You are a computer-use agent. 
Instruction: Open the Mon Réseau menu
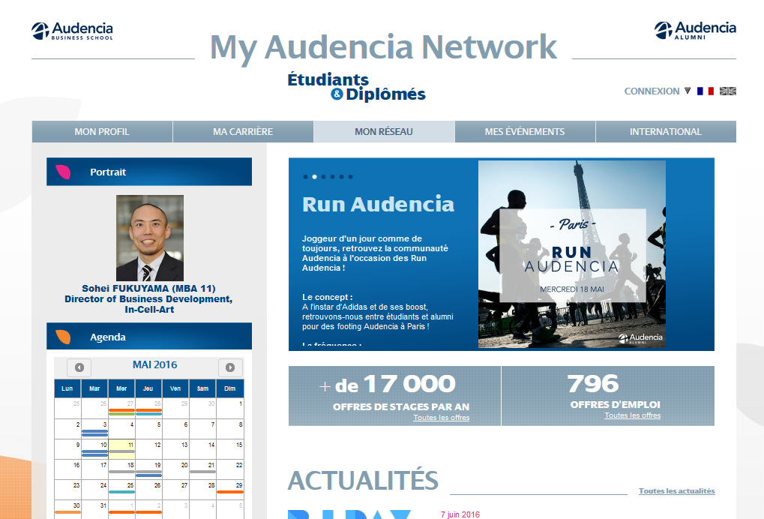(x=384, y=131)
